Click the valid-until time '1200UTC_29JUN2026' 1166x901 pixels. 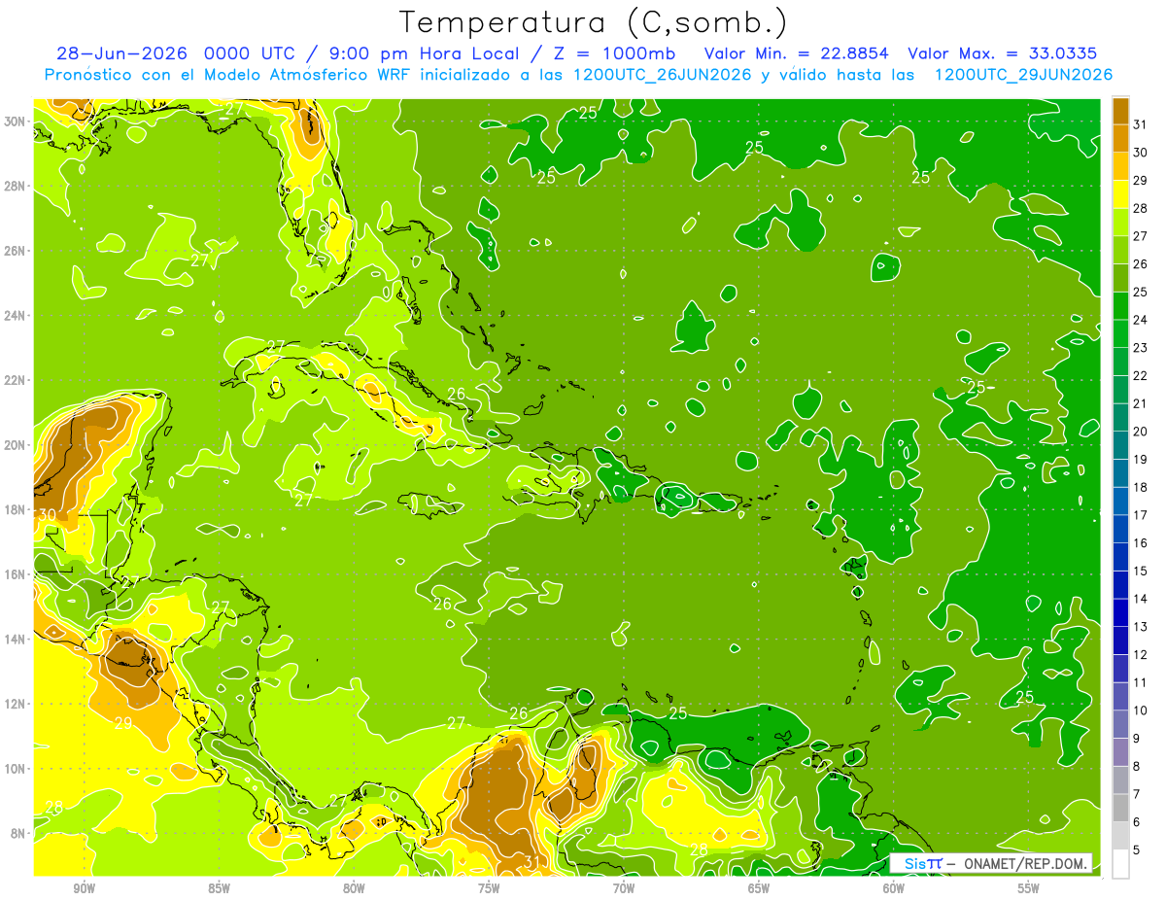click(1023, 75)
